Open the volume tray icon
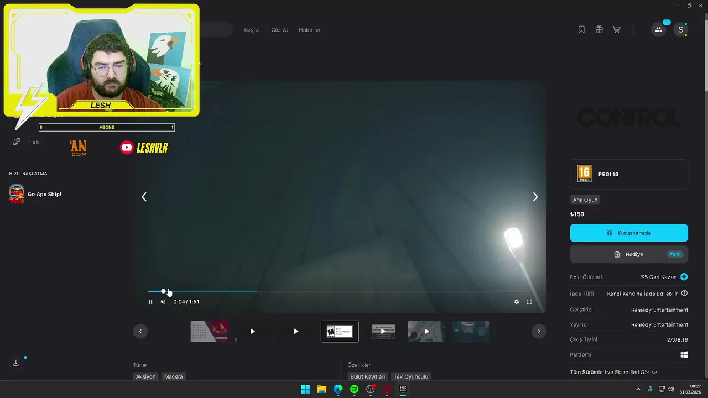The image size is (708, 398). 671,389
